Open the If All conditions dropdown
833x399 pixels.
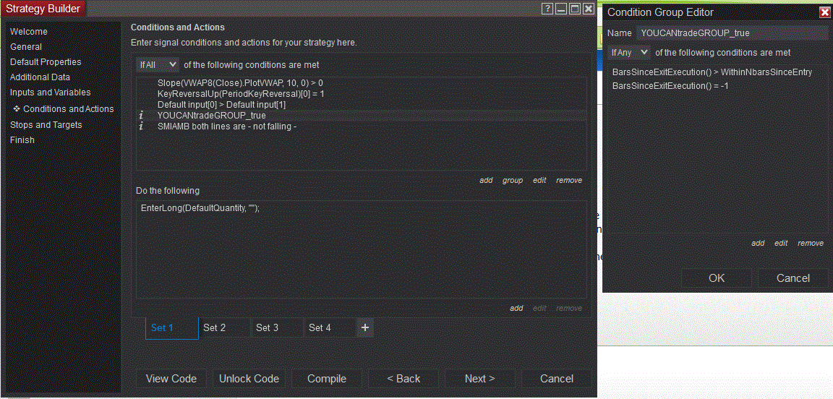pos(157,65)
